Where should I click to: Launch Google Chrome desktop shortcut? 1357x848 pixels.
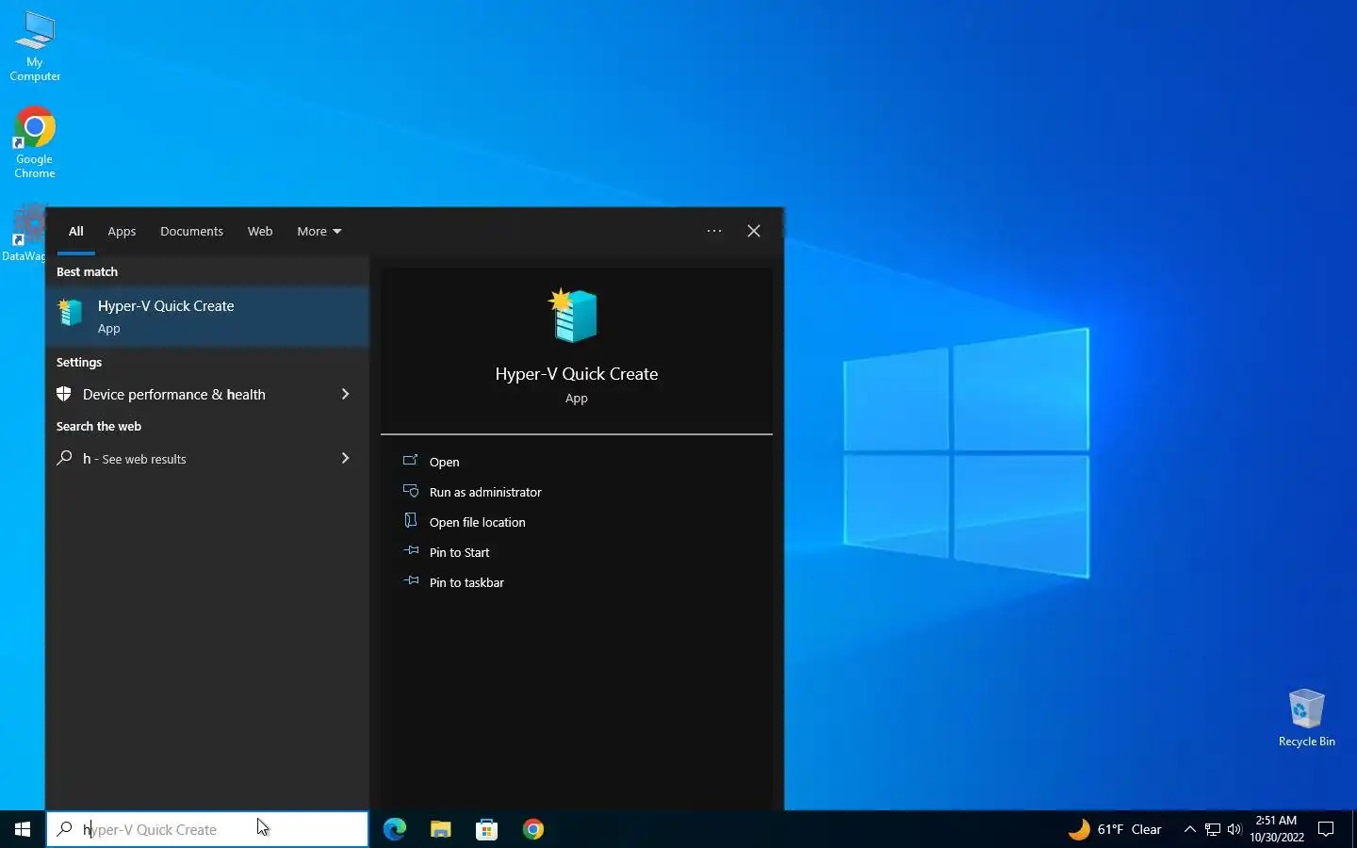pyautogui.click(x=35, y=141)
